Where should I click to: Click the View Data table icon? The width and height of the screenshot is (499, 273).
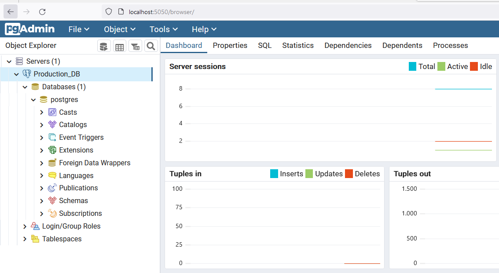[x=119, y=46]
